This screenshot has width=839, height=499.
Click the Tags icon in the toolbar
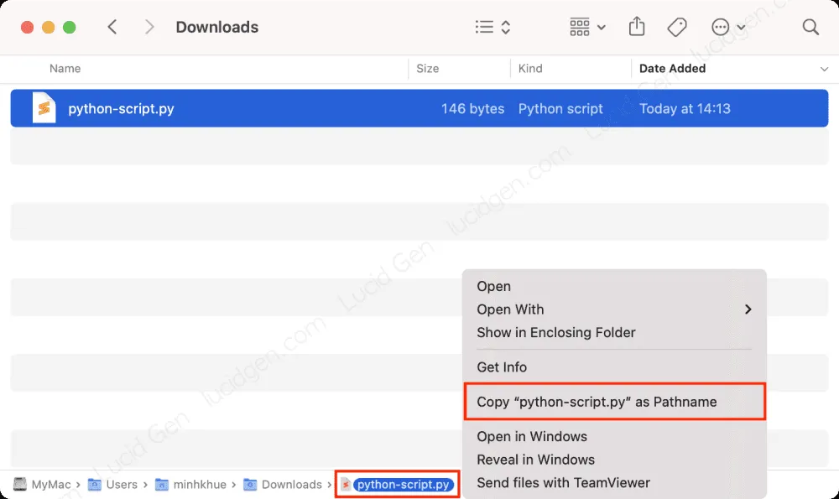(676, 26)
